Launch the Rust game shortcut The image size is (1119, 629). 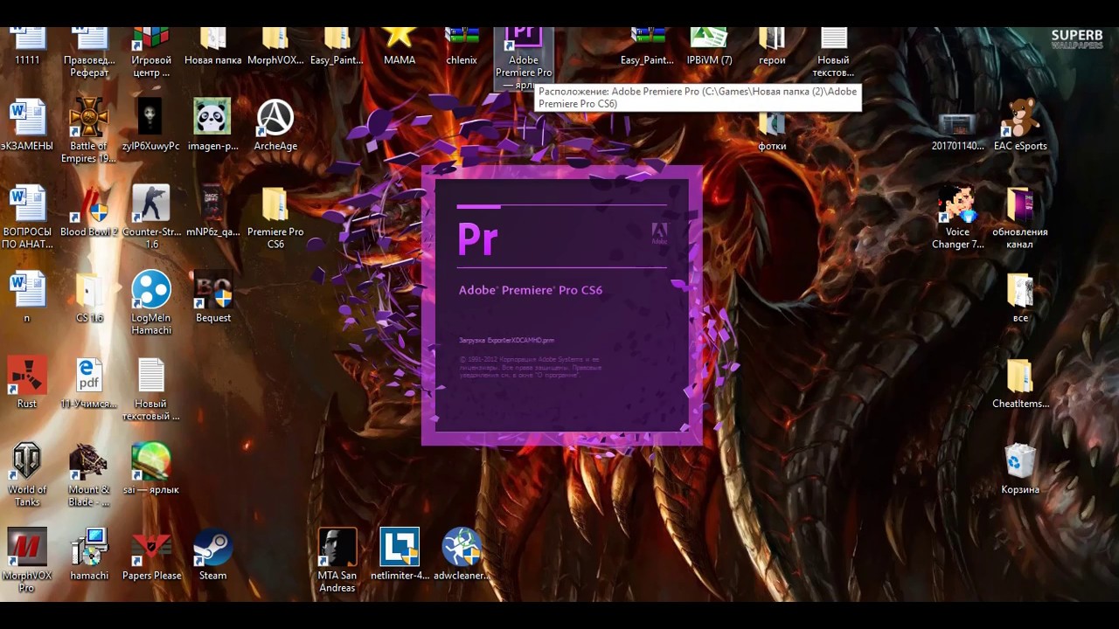tap(27, 382)
